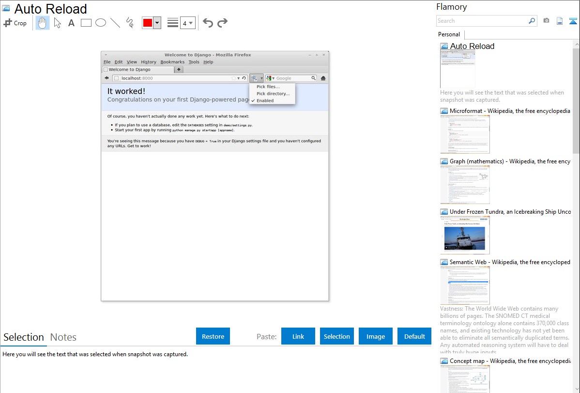Click the document page icon beside camera

click(x=560, y=21)
